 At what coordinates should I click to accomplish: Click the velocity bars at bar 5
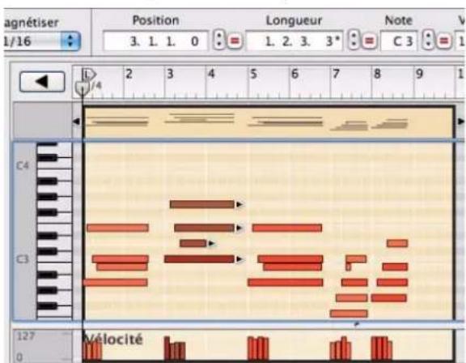click(258, 348)
